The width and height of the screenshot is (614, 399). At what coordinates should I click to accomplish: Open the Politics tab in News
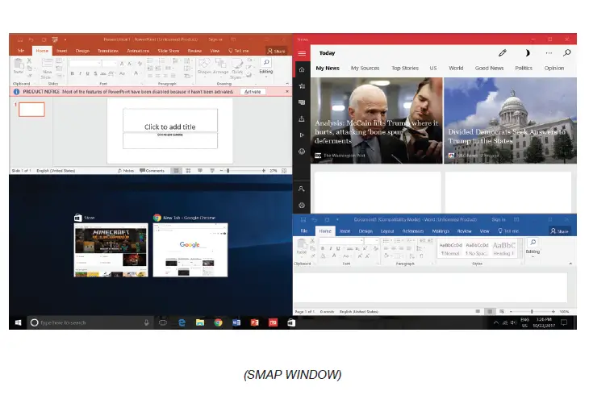pos(524,68)
